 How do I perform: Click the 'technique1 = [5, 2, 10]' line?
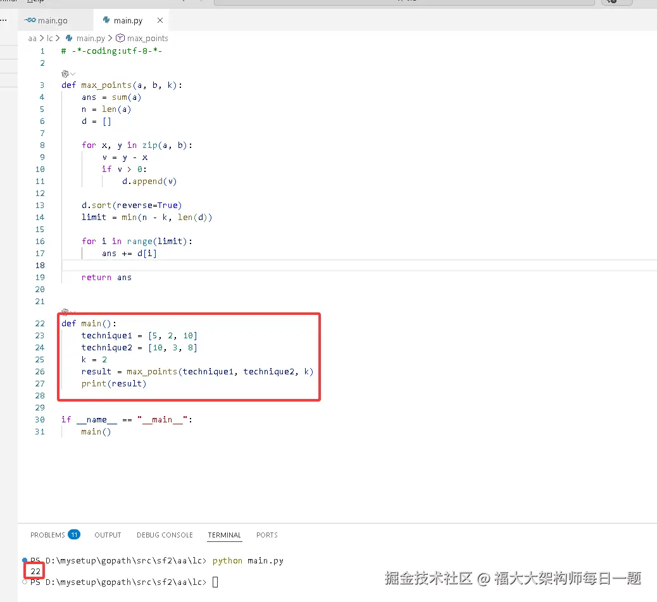point(139,336)
